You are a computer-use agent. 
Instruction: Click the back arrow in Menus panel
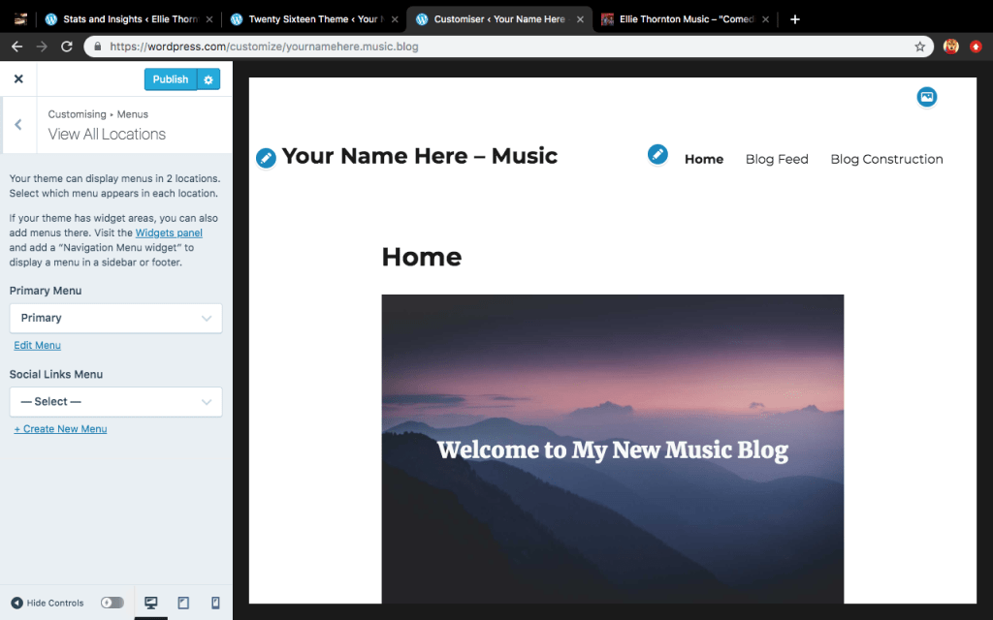coord(18,125)
